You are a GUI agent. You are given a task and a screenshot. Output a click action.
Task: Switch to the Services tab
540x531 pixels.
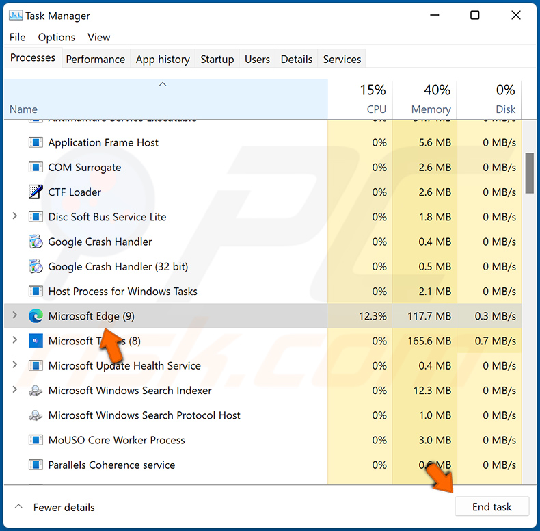tap(342, 59)
